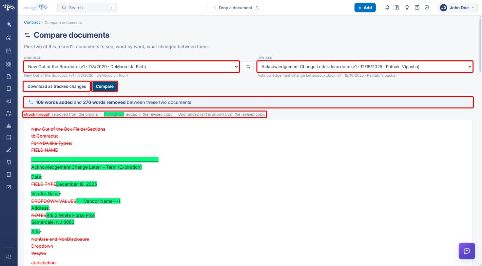Click the Search input field
The height and width of the screenshot is (266, 482).
coord(87,8)
